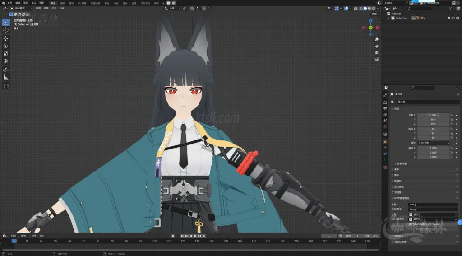Screen dimensions: 462x256
Task: Select the Add Cube tool
Action: click(x=5, y=86)
